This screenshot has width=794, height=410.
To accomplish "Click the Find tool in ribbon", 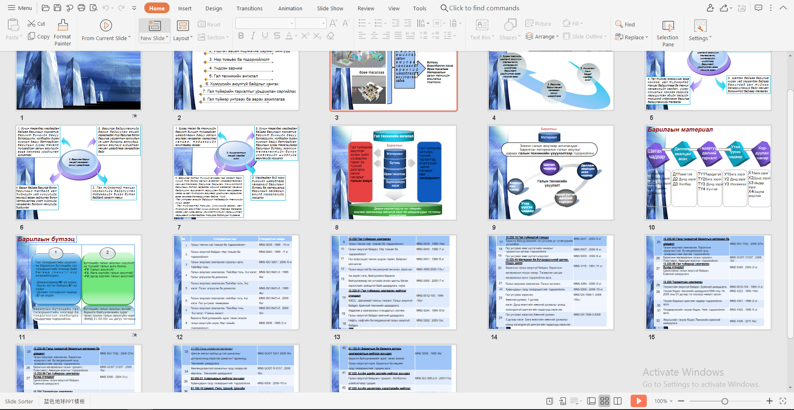I will tap(625, 24).
